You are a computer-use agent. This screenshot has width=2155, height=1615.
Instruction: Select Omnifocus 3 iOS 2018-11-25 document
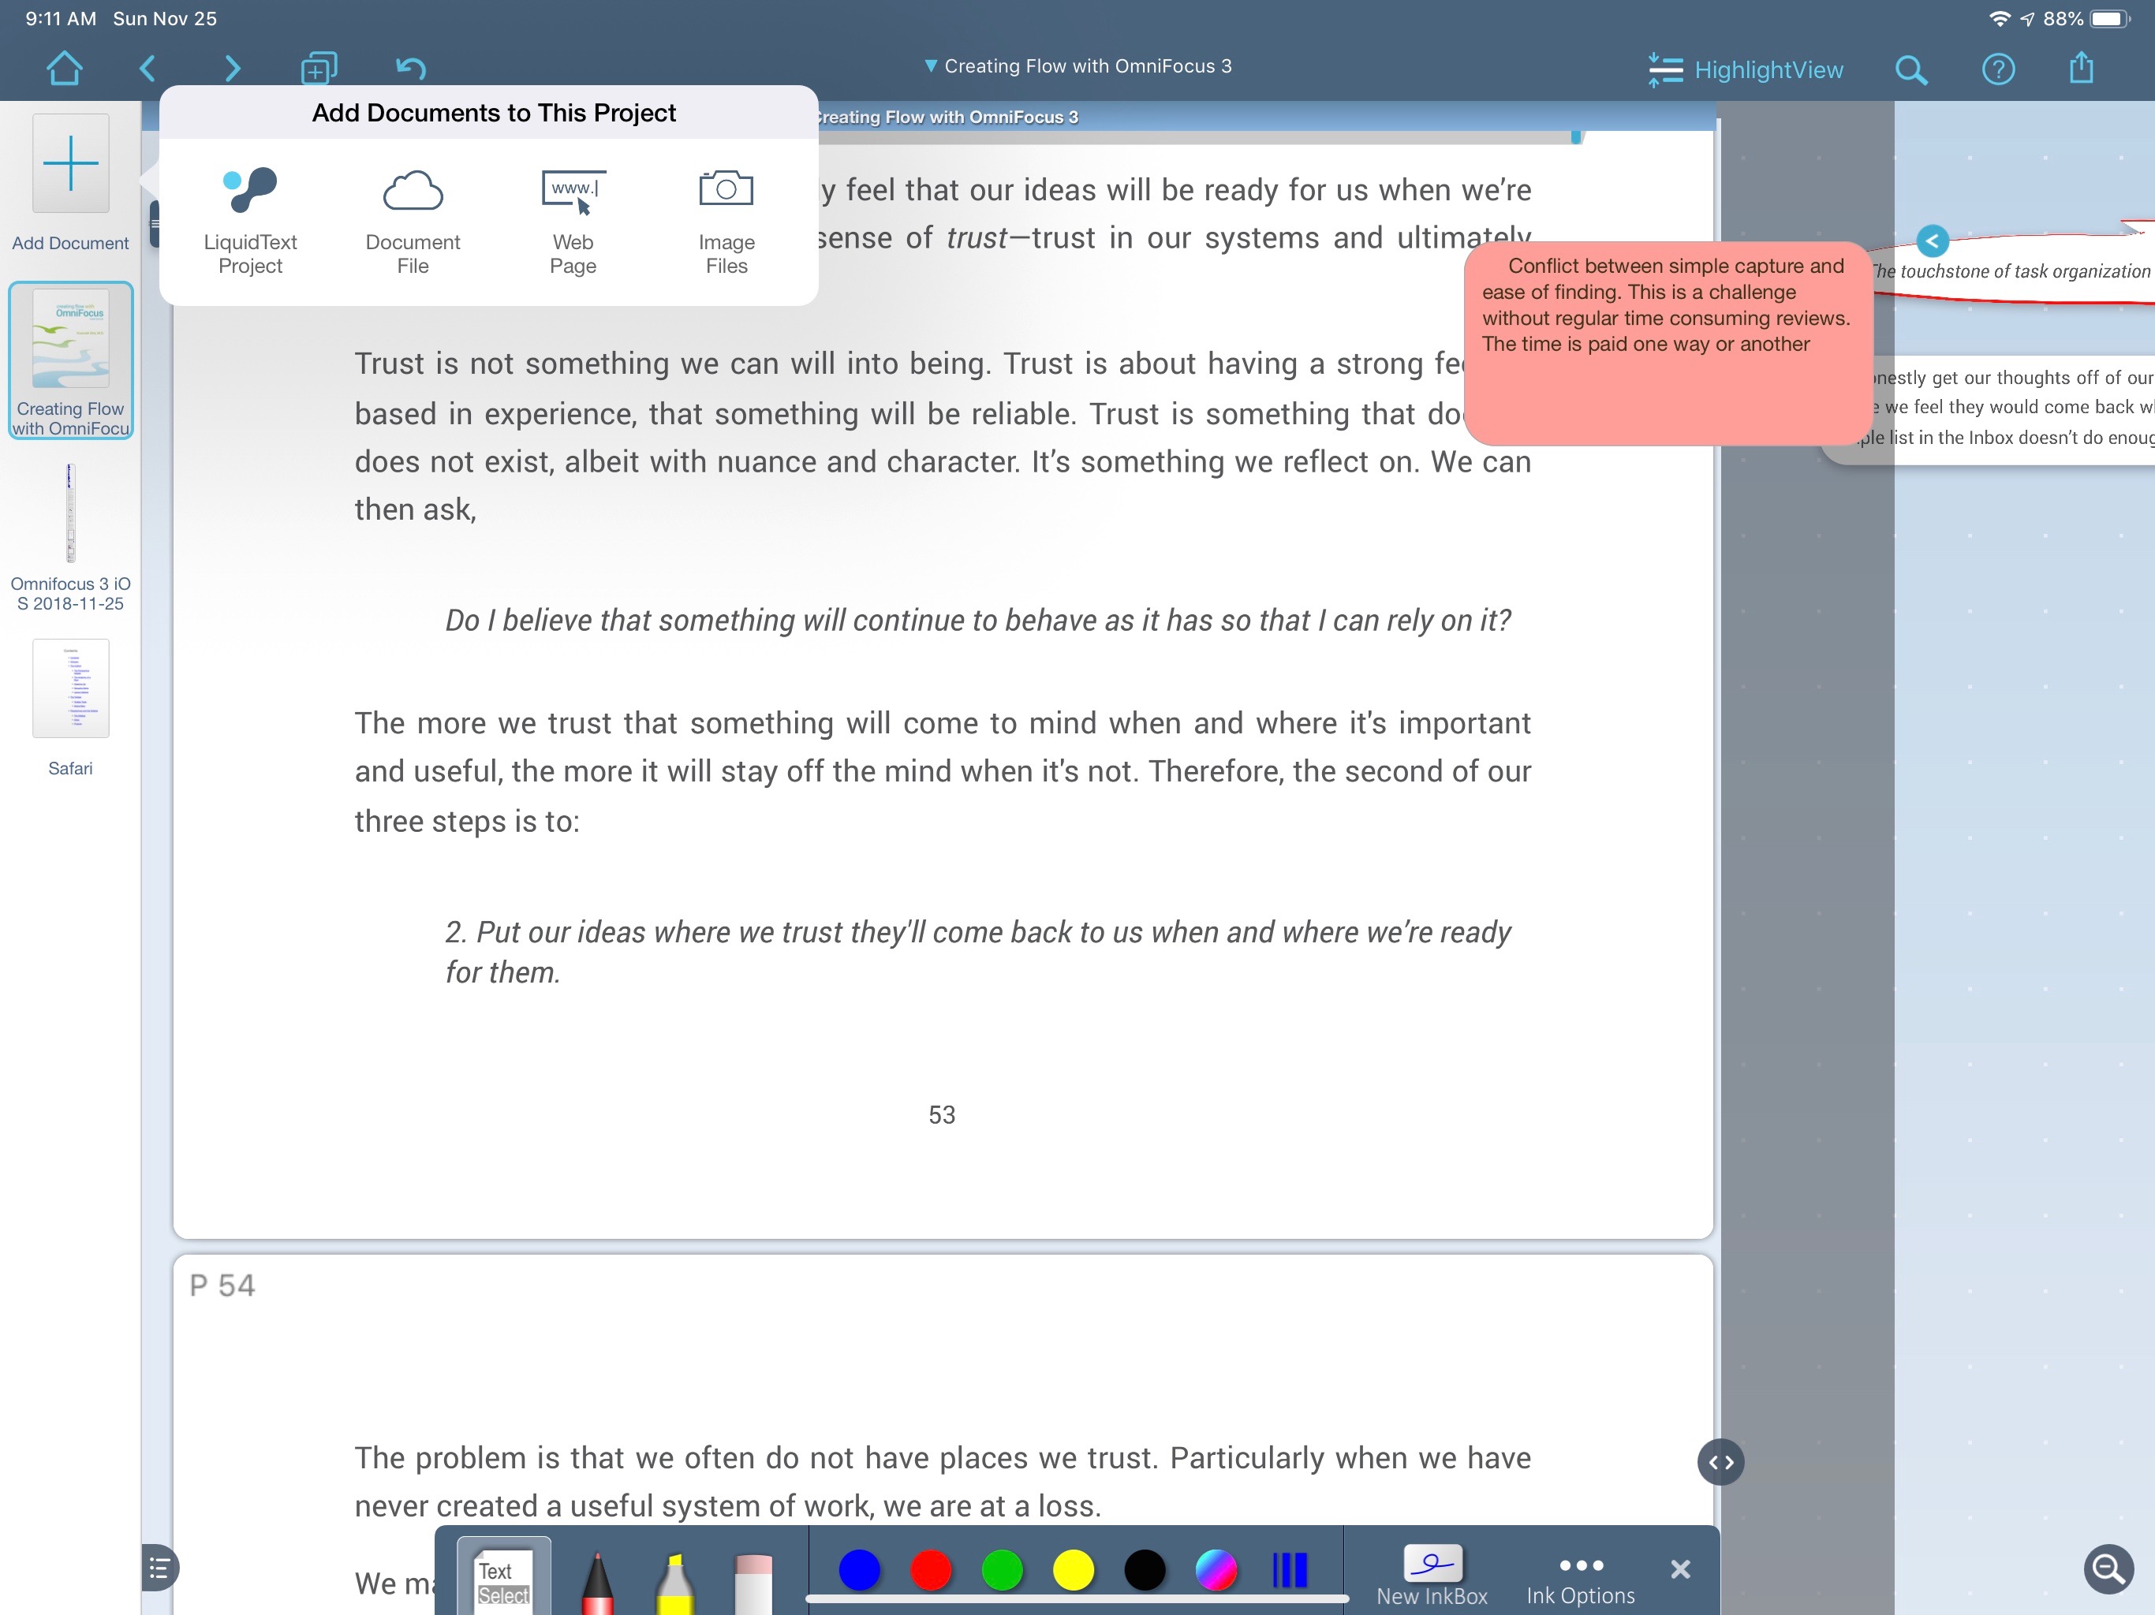point(70,538)
